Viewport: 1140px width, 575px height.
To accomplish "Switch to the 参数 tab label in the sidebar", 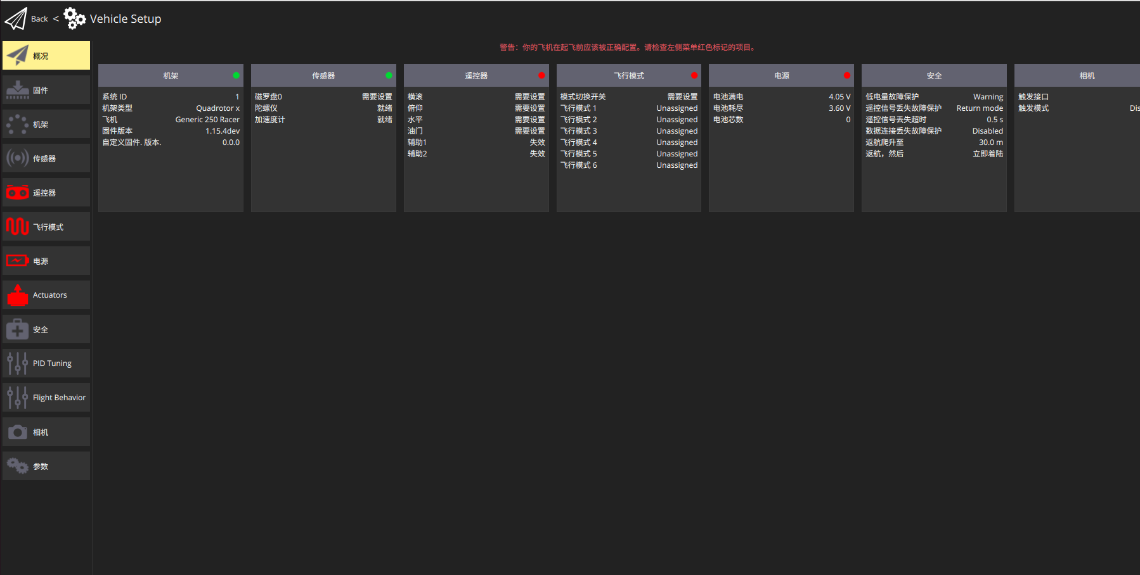I will (x=41, y=467).
